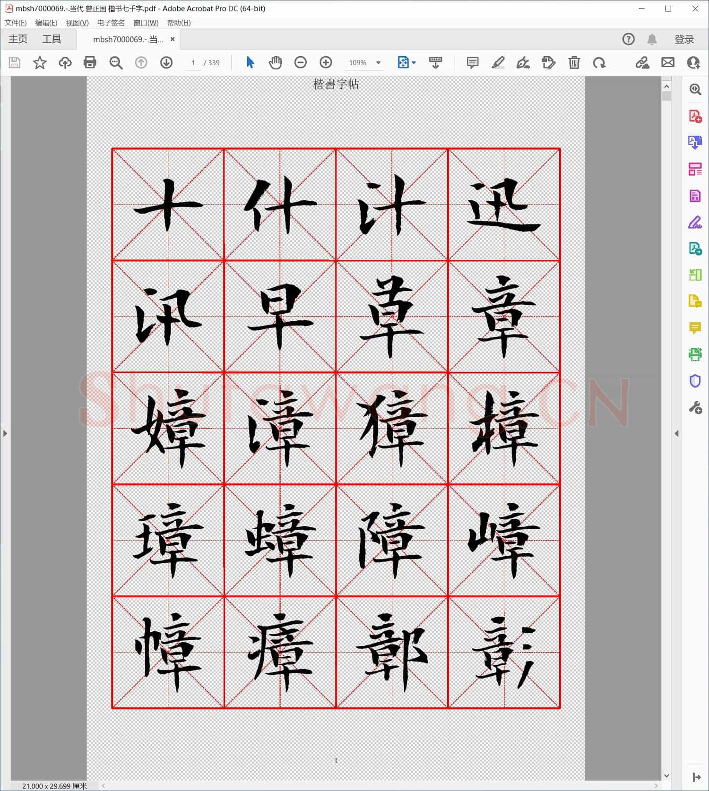Open help question mark icon
Image resolution: width=709 pixels, height=791 pixels.
(628, 39)
